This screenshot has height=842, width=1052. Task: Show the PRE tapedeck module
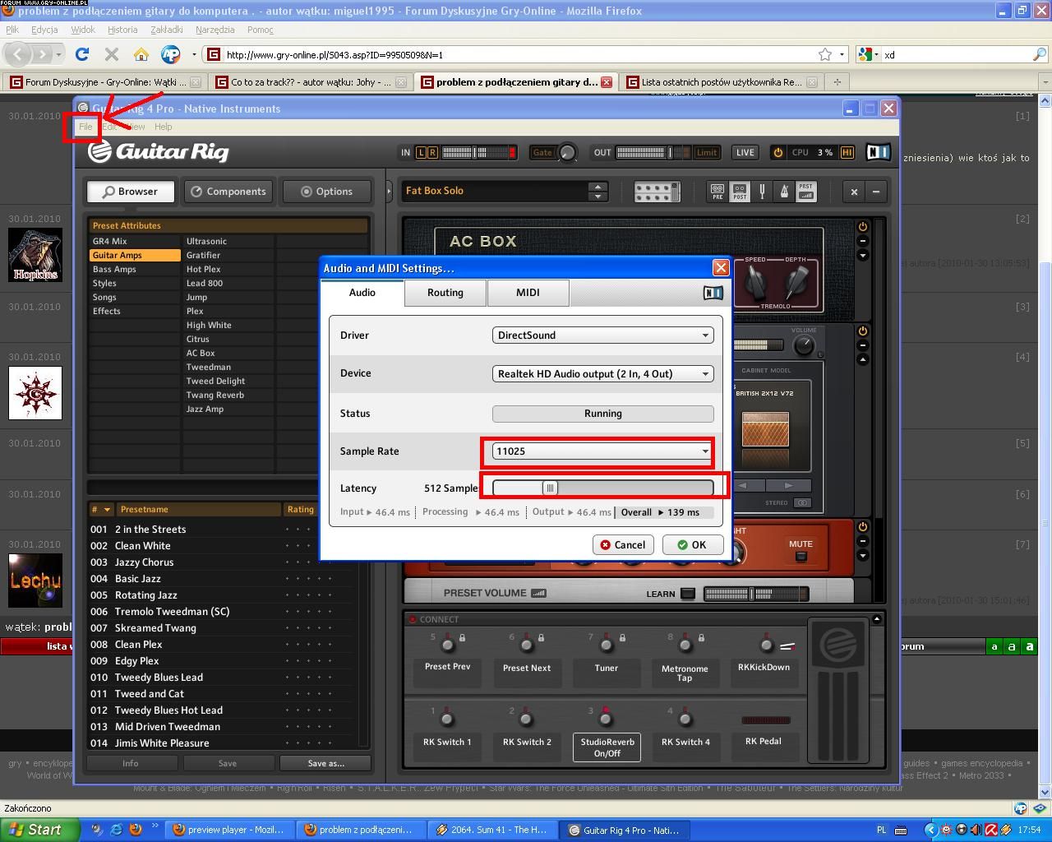coord(717,192)
